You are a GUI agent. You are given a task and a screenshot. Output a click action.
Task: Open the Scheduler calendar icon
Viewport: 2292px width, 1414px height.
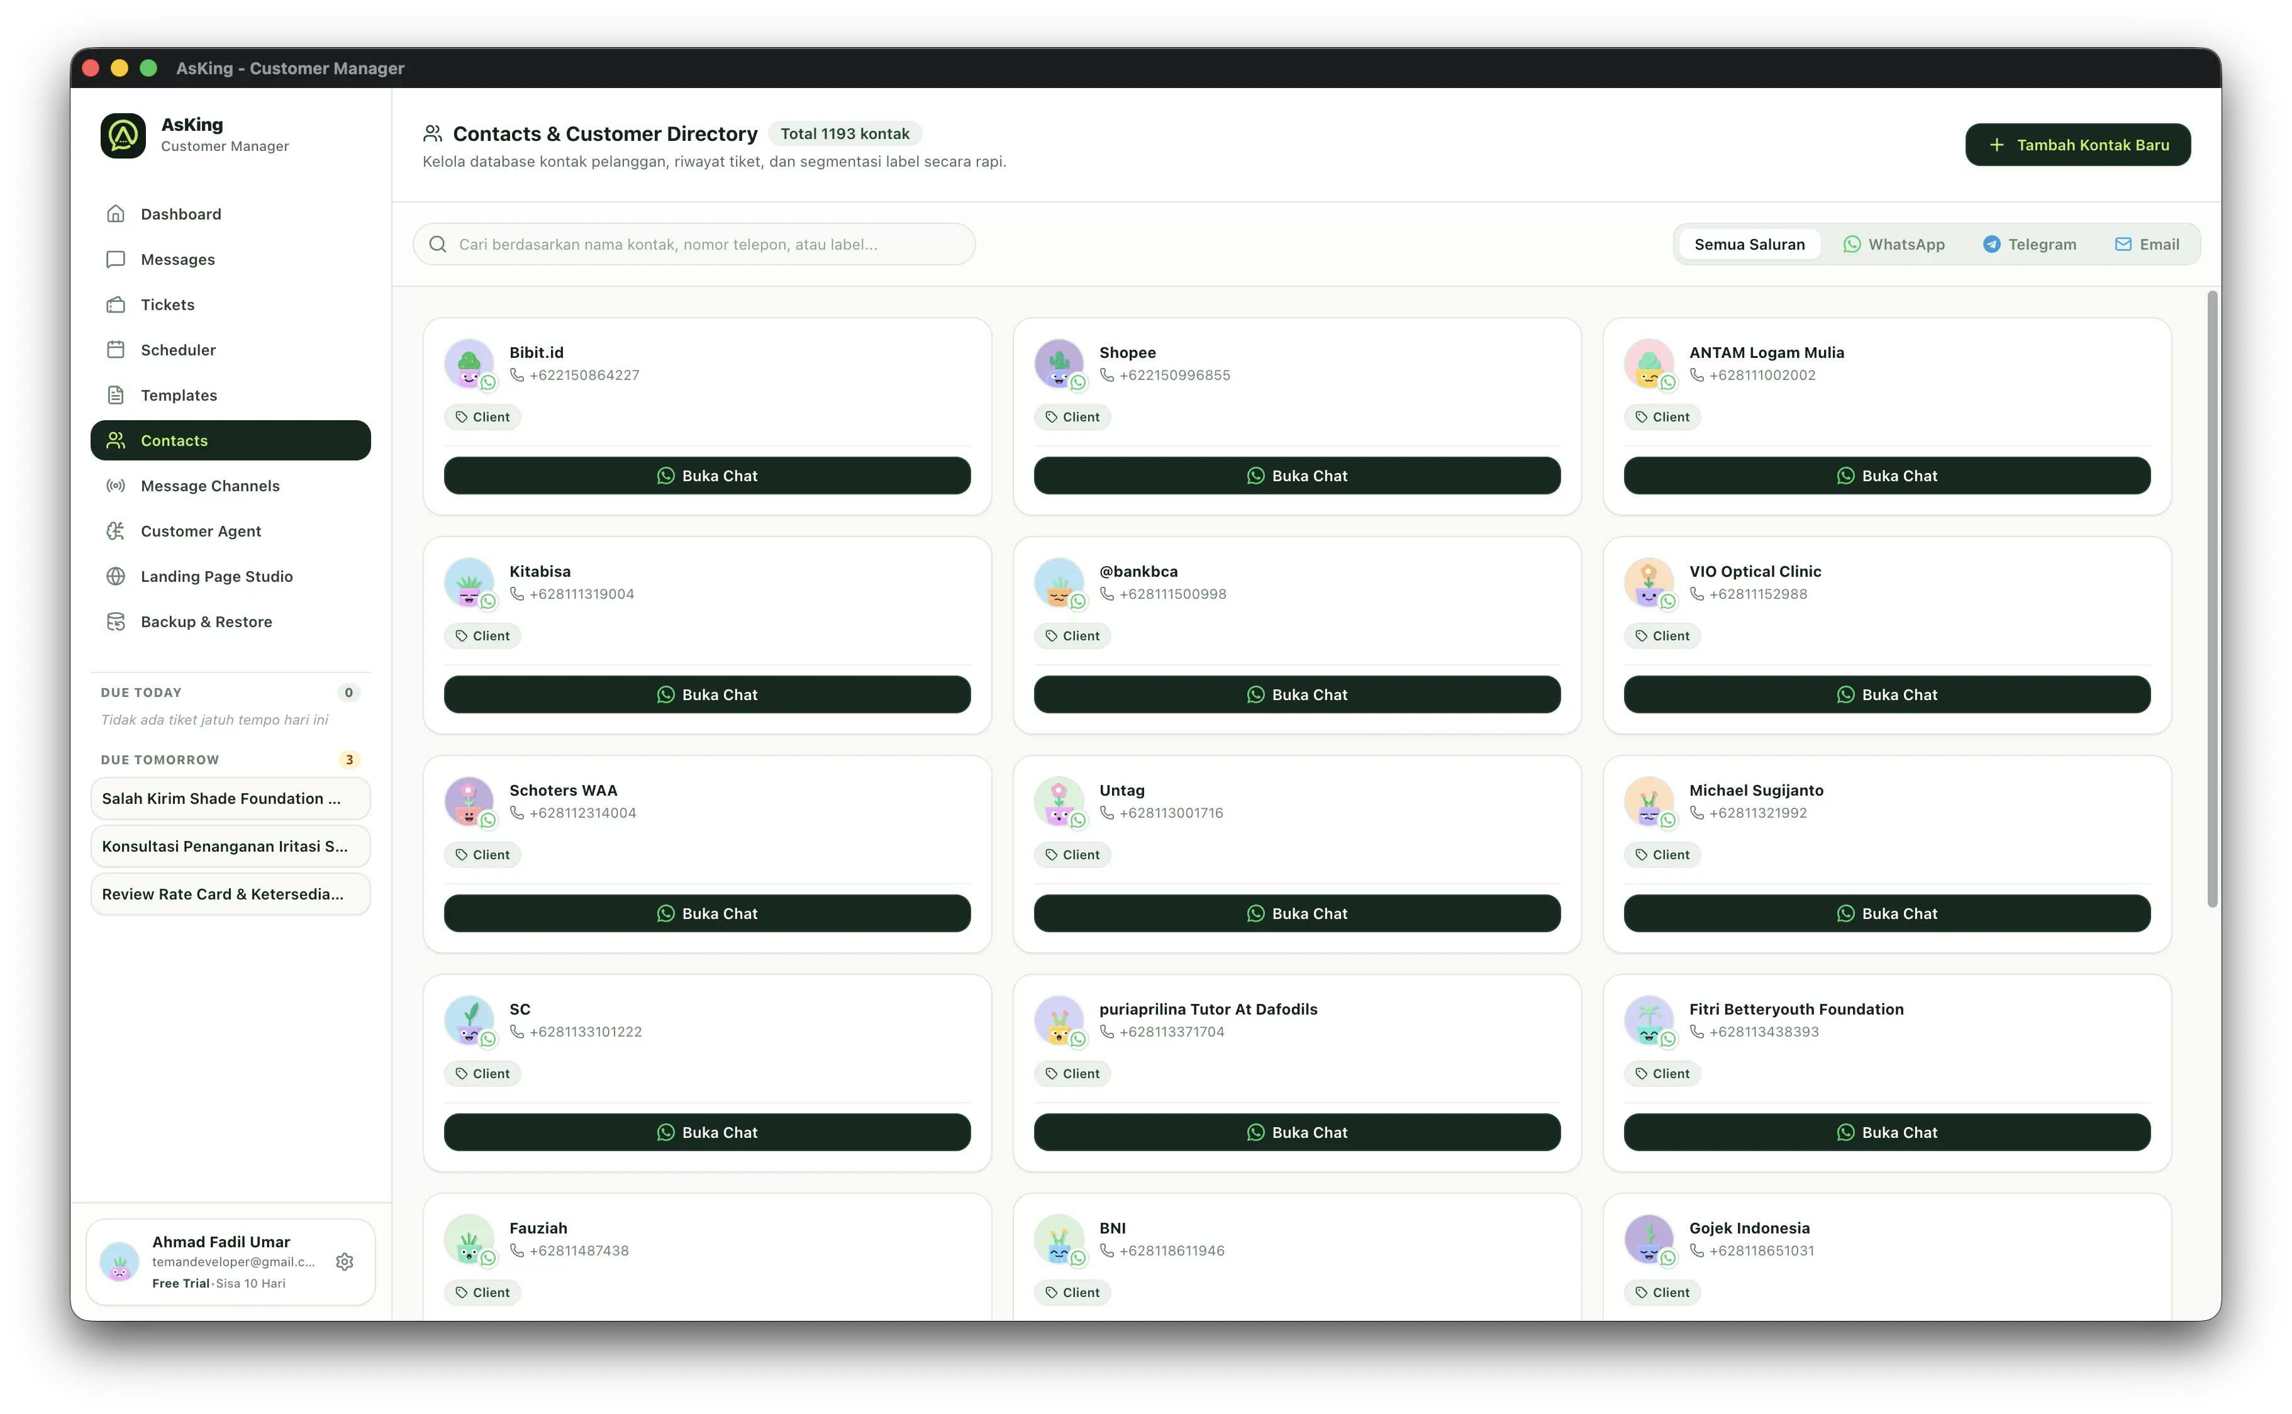pos(116,350)
